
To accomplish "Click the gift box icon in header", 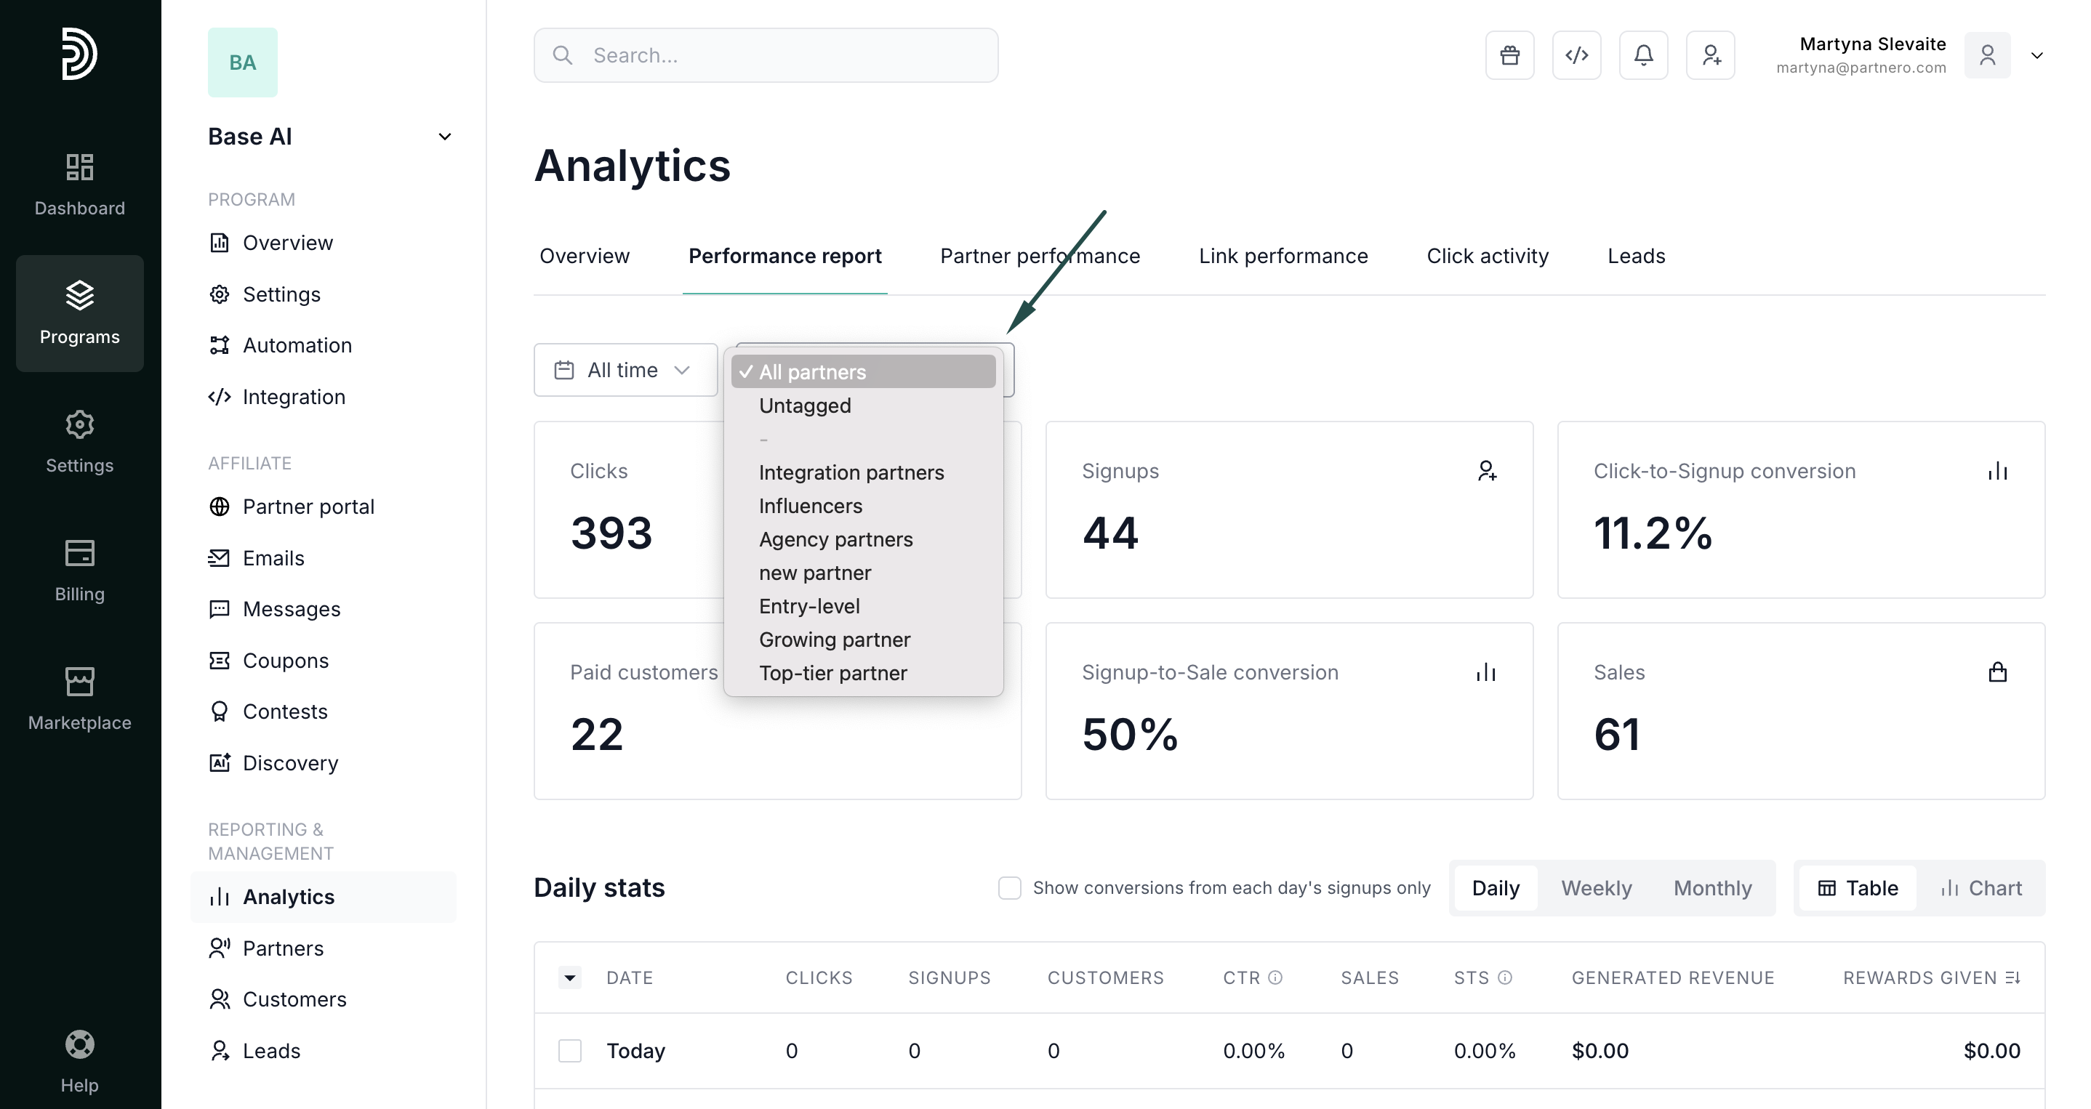I will pyautogui.click(x=1509, y=55).
